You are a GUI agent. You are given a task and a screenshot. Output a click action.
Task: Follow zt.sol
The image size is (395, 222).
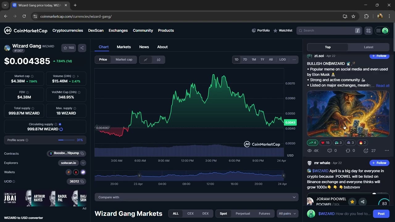point(379,56)
